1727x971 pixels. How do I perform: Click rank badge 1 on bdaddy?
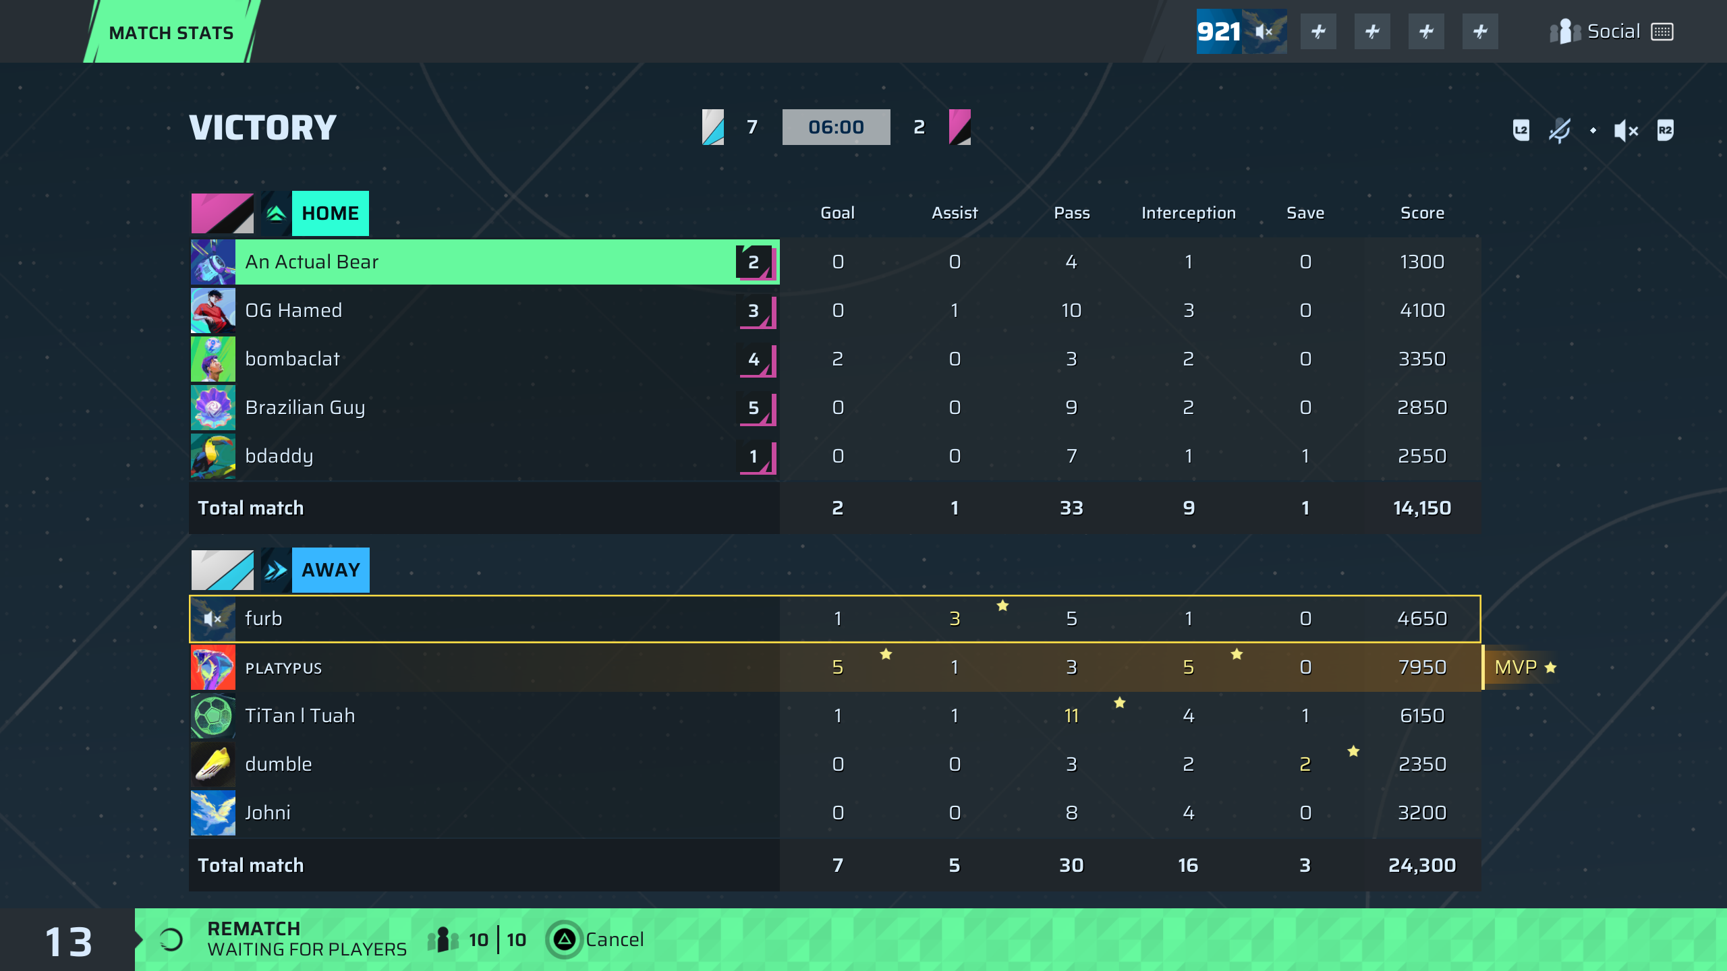756,457
